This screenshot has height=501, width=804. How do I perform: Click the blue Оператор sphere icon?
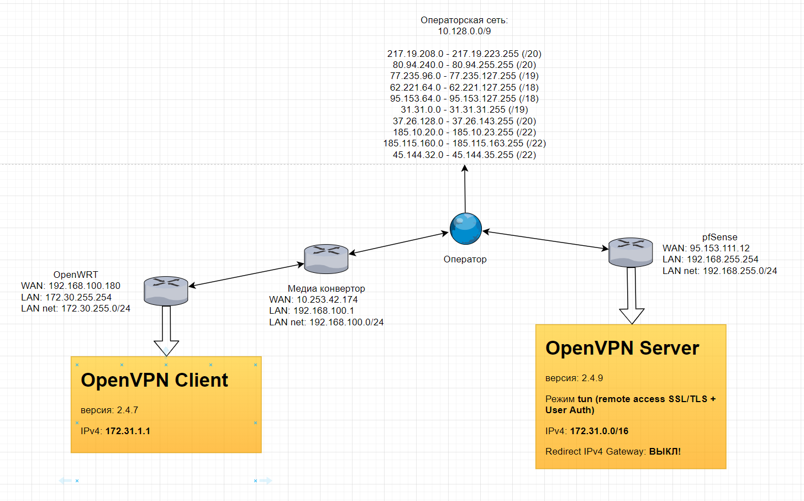pos(466,229)
